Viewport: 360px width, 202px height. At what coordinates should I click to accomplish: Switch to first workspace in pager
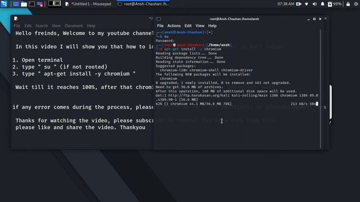(51, 4)
